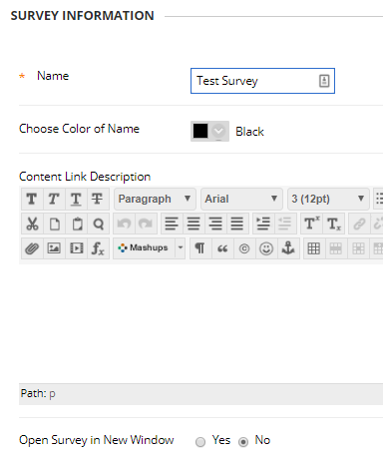Open the black name color picker
Viewport: 383px width, 457px height.
click(x=209, y=131)
